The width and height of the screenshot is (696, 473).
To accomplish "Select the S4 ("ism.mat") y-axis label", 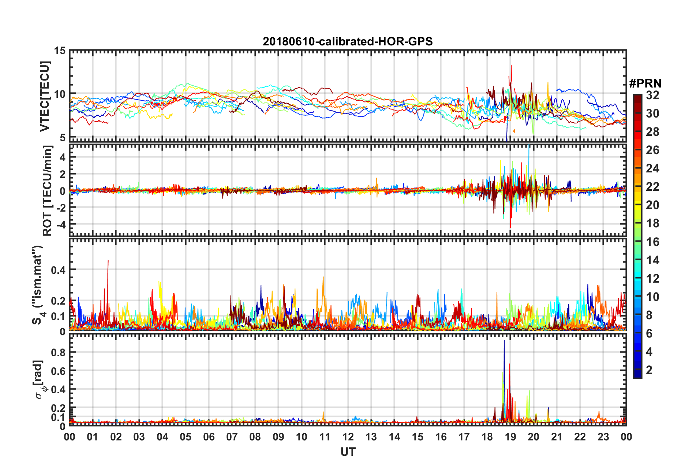I will click(x=38, y=285).
